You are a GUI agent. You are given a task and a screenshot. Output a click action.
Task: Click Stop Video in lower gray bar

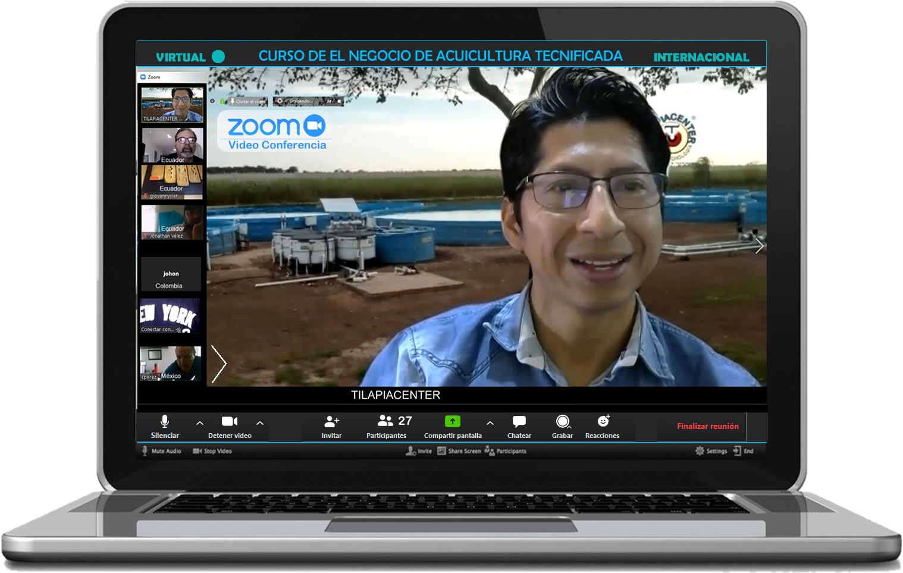click(212, 451)
